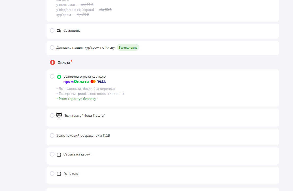Viewport: 293px width, 191px height.
Task: Click the wallet icon next to Оплата на карту
Action: [x=59, y=155]
